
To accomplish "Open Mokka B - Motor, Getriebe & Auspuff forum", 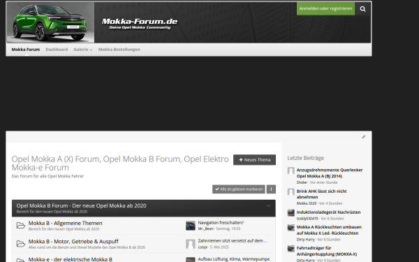I will point(73,242).
